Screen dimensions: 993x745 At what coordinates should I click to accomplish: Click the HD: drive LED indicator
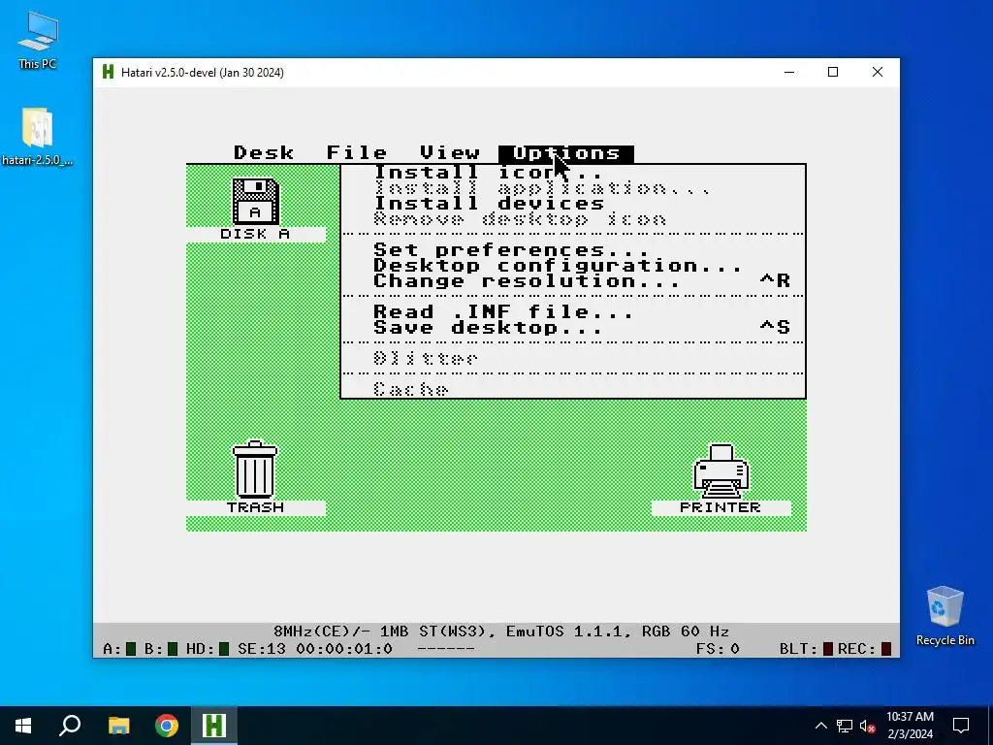[x=224, y=649]
